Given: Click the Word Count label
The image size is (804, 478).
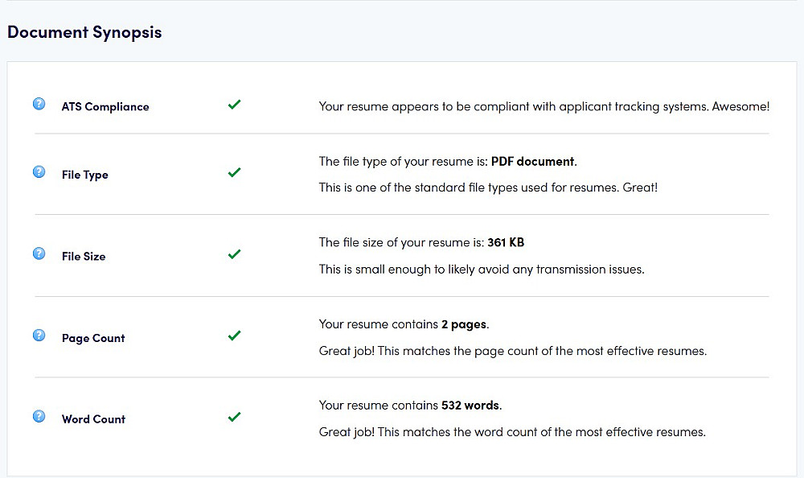Looking at the screenshot, I should 93,418.
